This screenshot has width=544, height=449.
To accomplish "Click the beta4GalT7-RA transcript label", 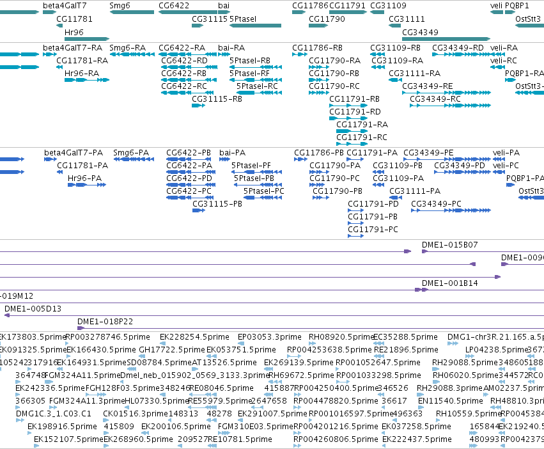I will (72, 48).
